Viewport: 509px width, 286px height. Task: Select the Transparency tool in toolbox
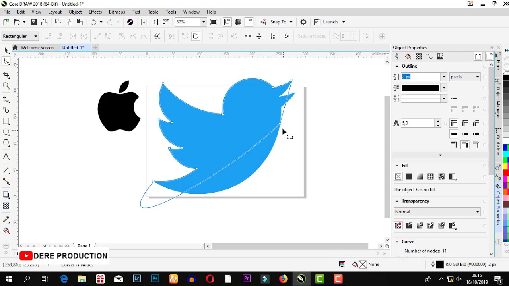[x=6, y=206]
